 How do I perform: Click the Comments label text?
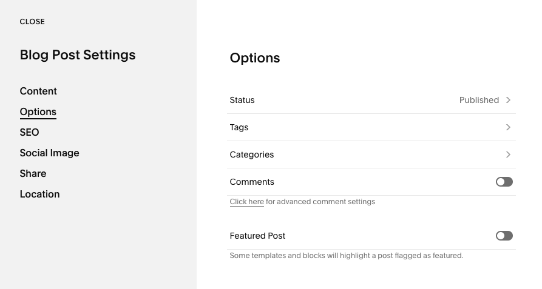[x=252, y=182]
